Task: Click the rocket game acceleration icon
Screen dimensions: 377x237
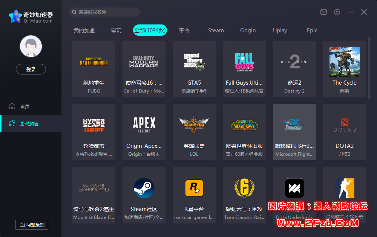Action: tap(12, 123)
